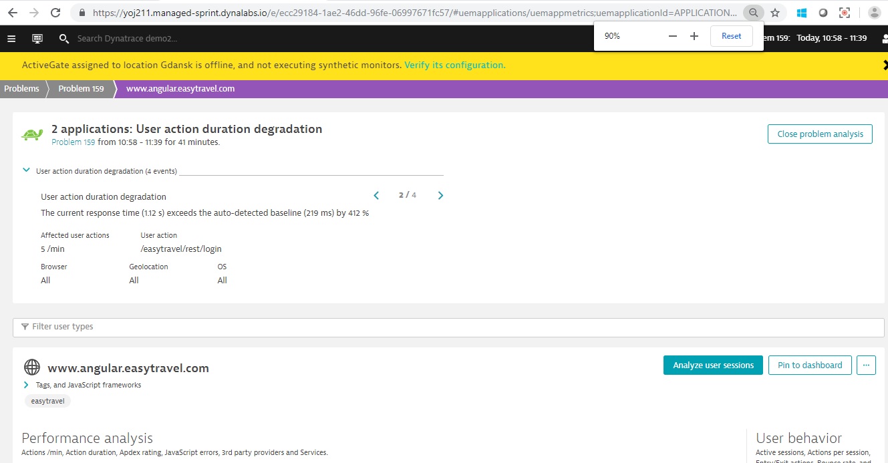Open the Dynatrace hamburger navigation menu
This screenshot has height=463, width=888.
11,39
